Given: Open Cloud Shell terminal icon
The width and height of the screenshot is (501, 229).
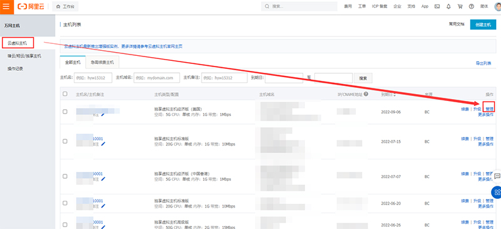Looking at the screenshot, I should (x=437, y=6).
